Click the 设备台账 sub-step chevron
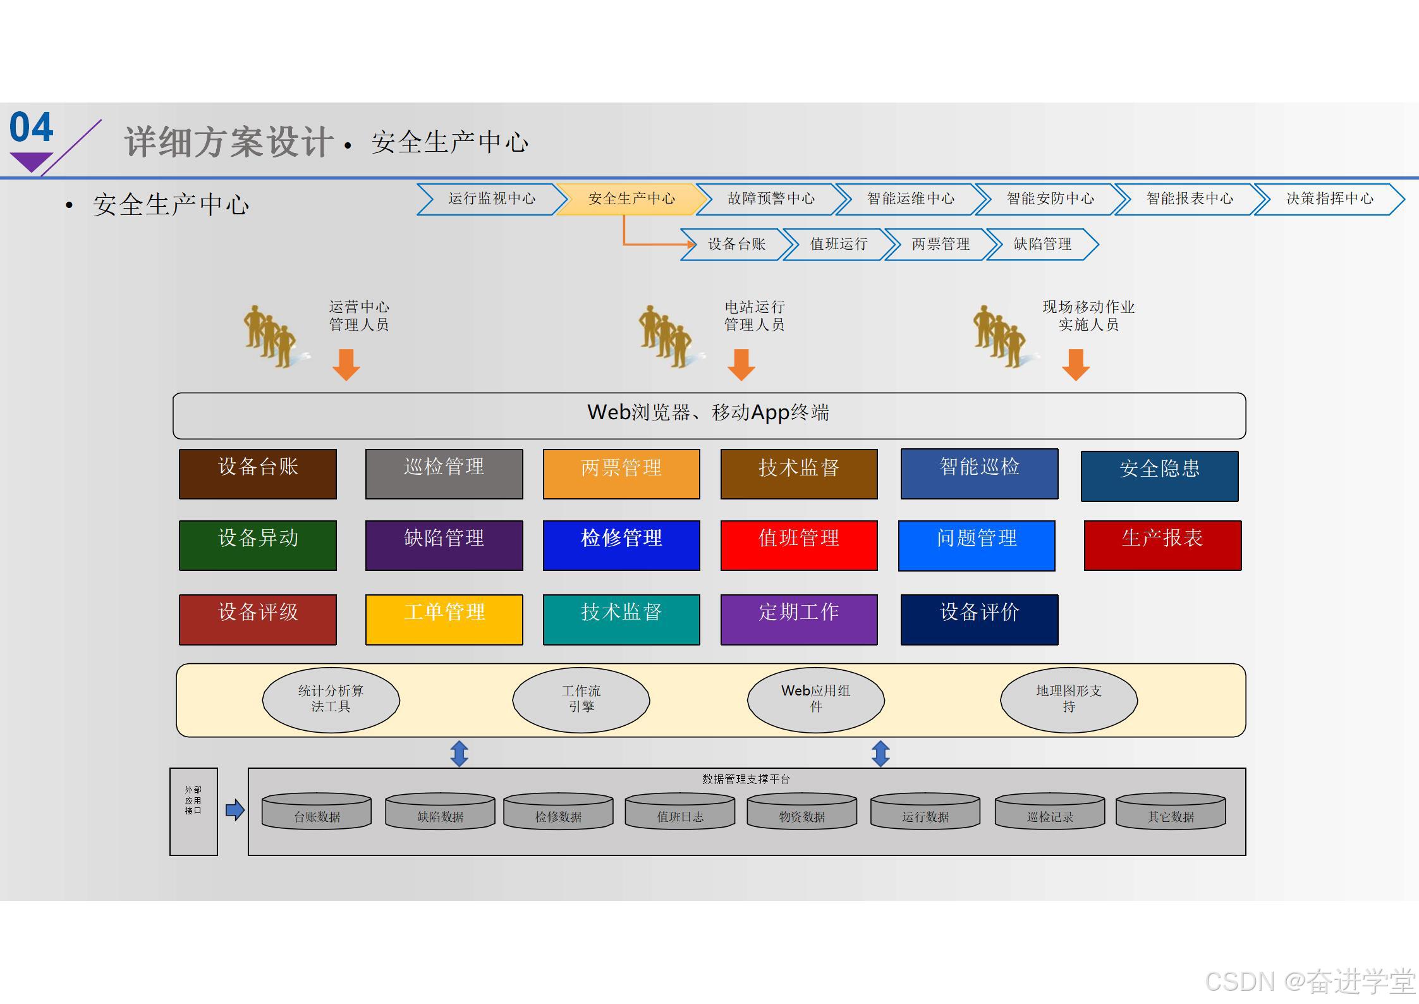 [x=736, y=245]
